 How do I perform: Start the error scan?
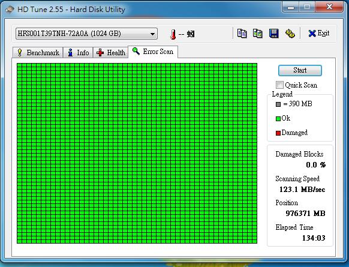[300, 70]
